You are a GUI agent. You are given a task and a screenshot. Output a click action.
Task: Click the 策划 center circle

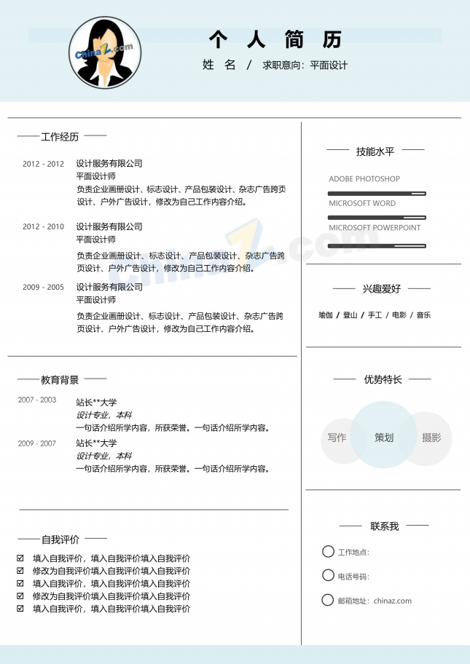(384, 435)
